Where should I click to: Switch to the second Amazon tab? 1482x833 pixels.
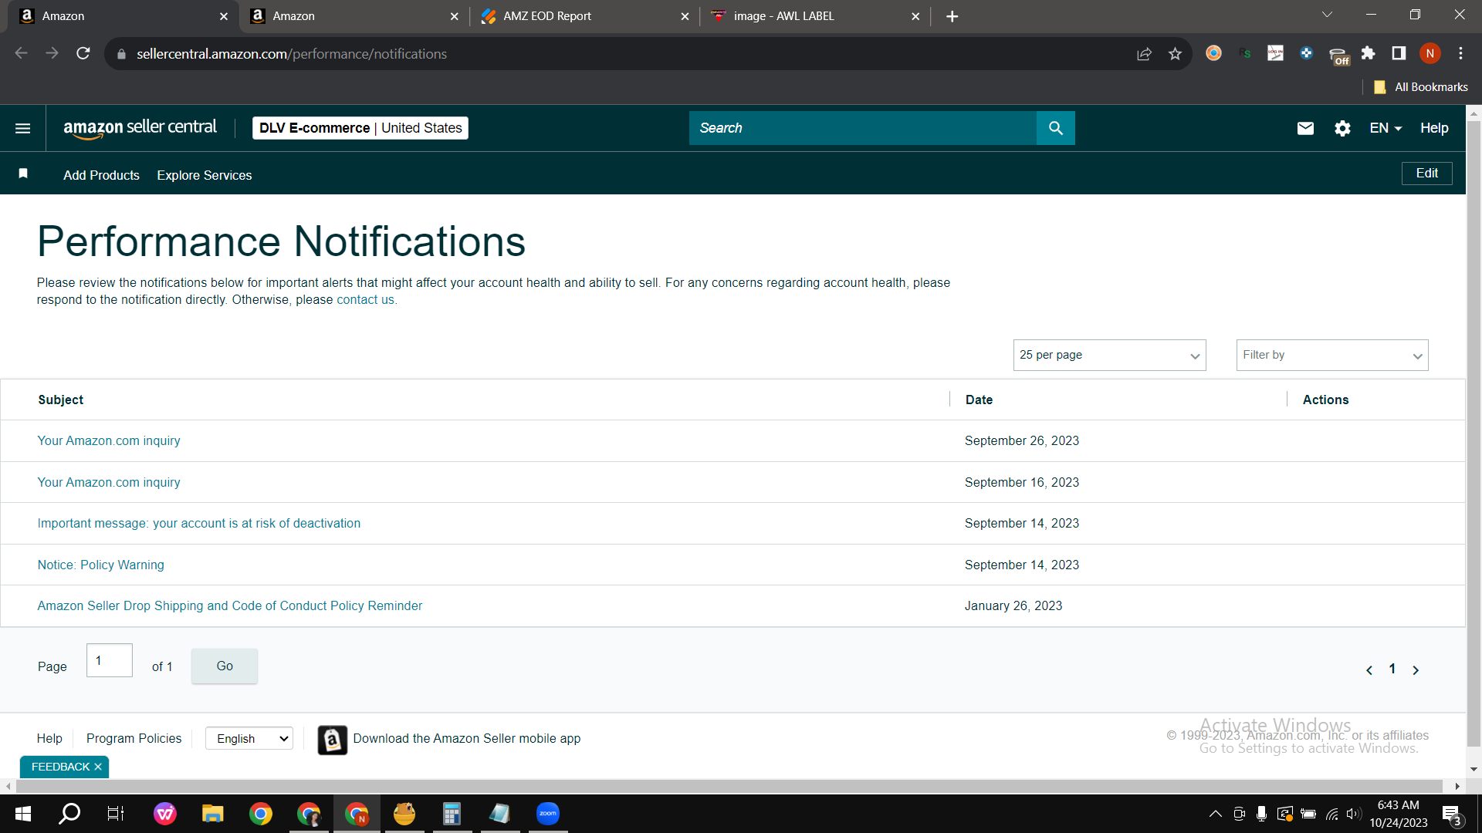(x=354, y=16)
